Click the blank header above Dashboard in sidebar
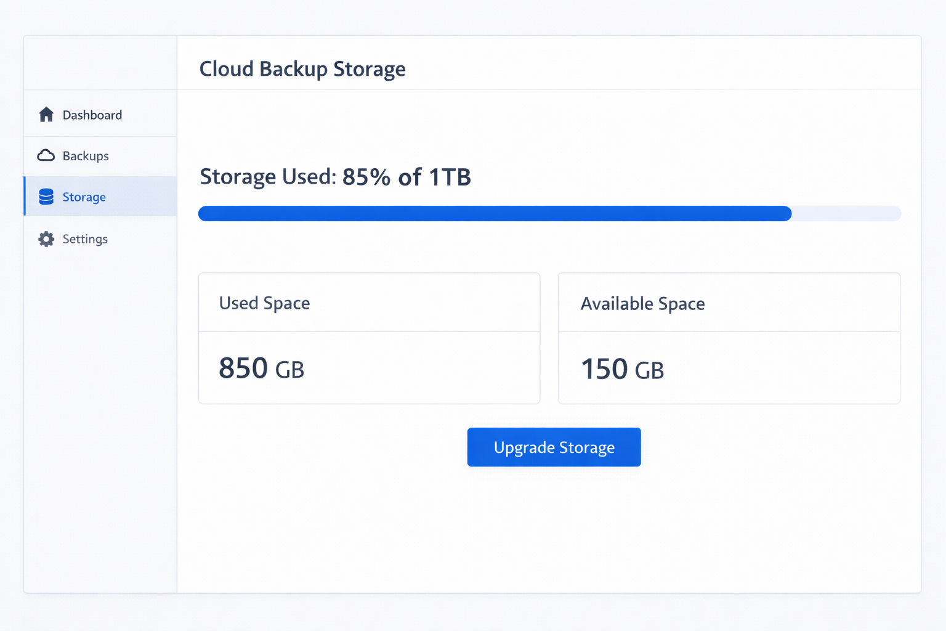 (x=100, y=63)
